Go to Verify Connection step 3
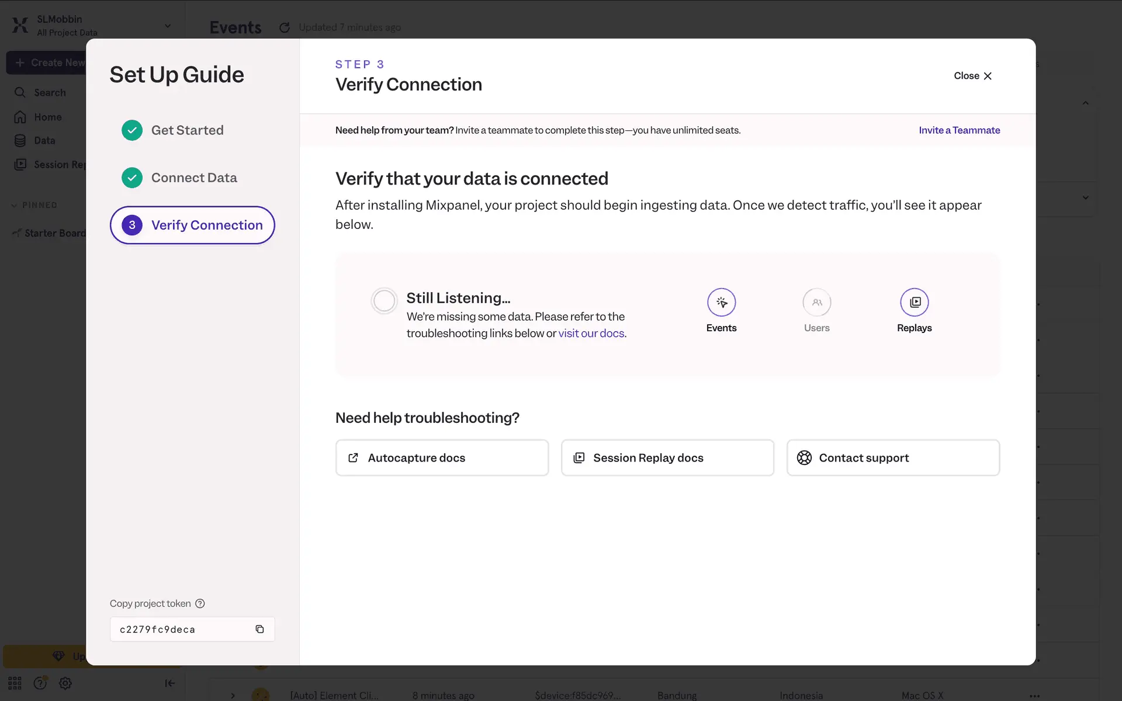Image resolution: width=1122 pixels, height=701 pixels. (x=192, y=225)
